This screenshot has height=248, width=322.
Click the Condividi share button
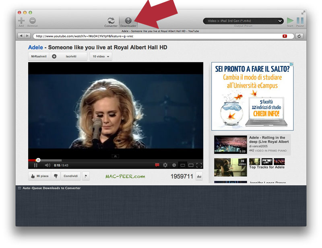tap(71, 176)
